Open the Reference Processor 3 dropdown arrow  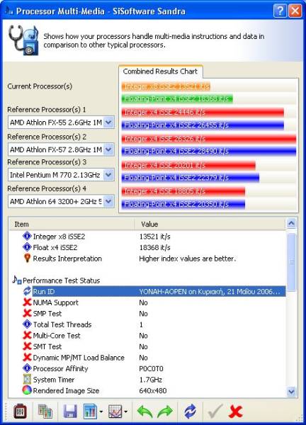pyautogui.click(x=108, y=175)
